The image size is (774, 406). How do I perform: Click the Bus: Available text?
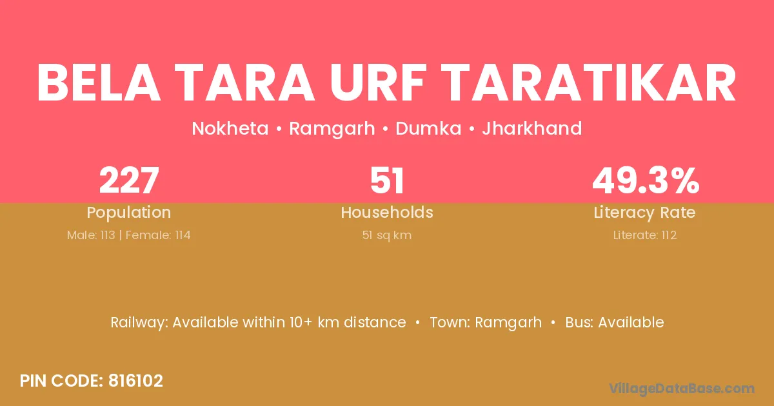(615, 322)
